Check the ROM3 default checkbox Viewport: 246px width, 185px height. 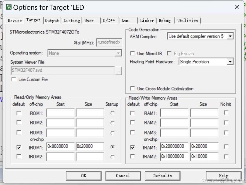pyautogui.click(x=19, y=133)
